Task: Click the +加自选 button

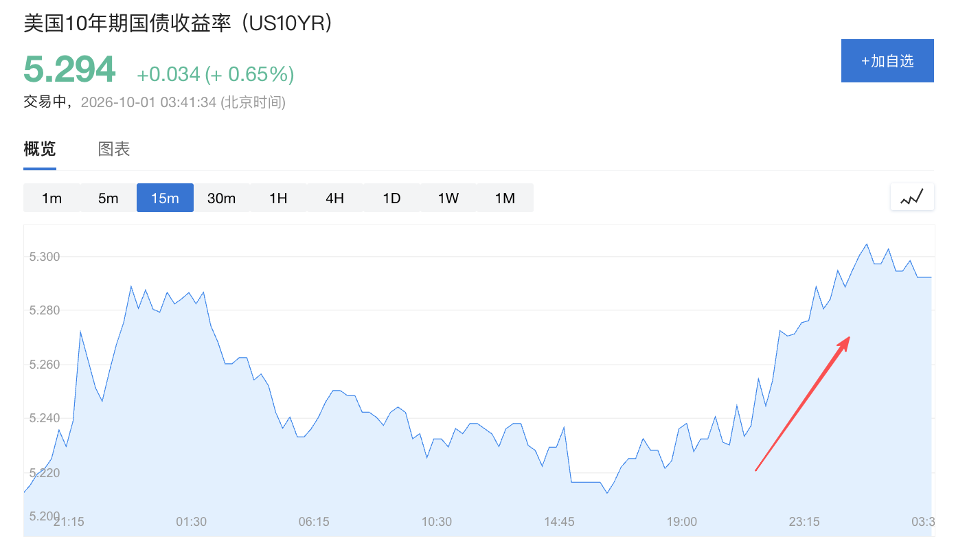Action: (x=887, y=60)
